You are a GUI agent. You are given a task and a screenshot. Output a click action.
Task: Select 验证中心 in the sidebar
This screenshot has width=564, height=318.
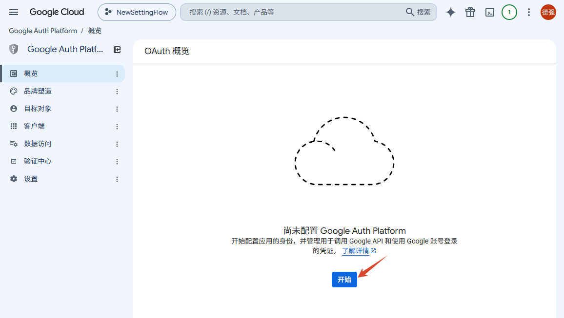pyautogui.click(x=62, y=162)
